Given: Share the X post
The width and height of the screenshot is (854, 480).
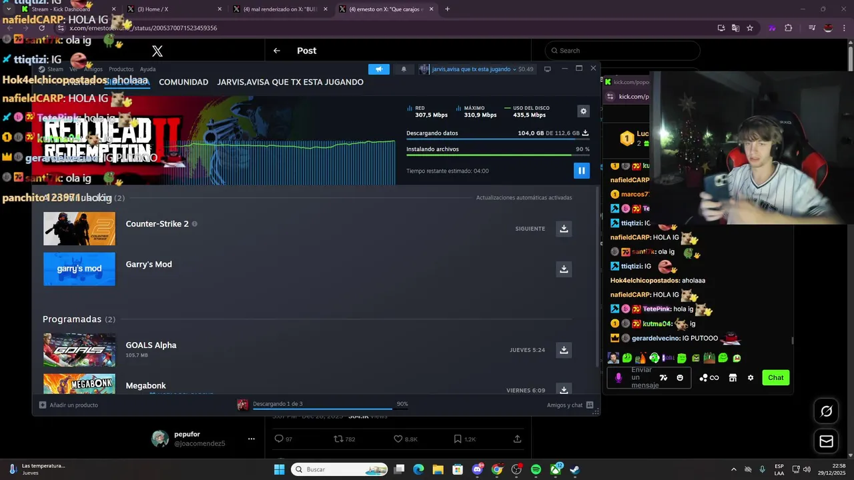Looking at the screenshot, I should (517, 439).
